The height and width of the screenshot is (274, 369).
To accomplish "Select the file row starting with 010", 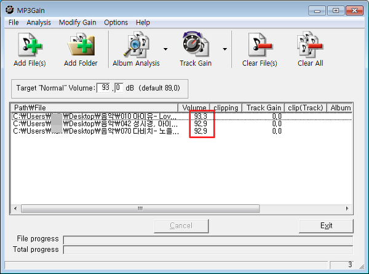I will click(x=181, y=116).
